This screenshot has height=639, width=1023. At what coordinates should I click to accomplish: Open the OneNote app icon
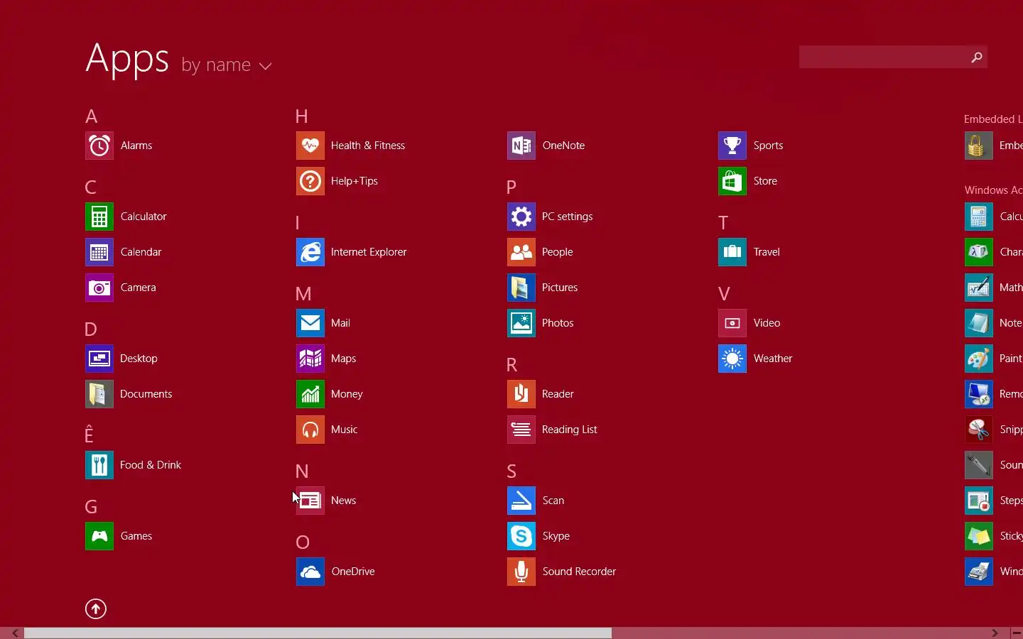tap(521, 146)
